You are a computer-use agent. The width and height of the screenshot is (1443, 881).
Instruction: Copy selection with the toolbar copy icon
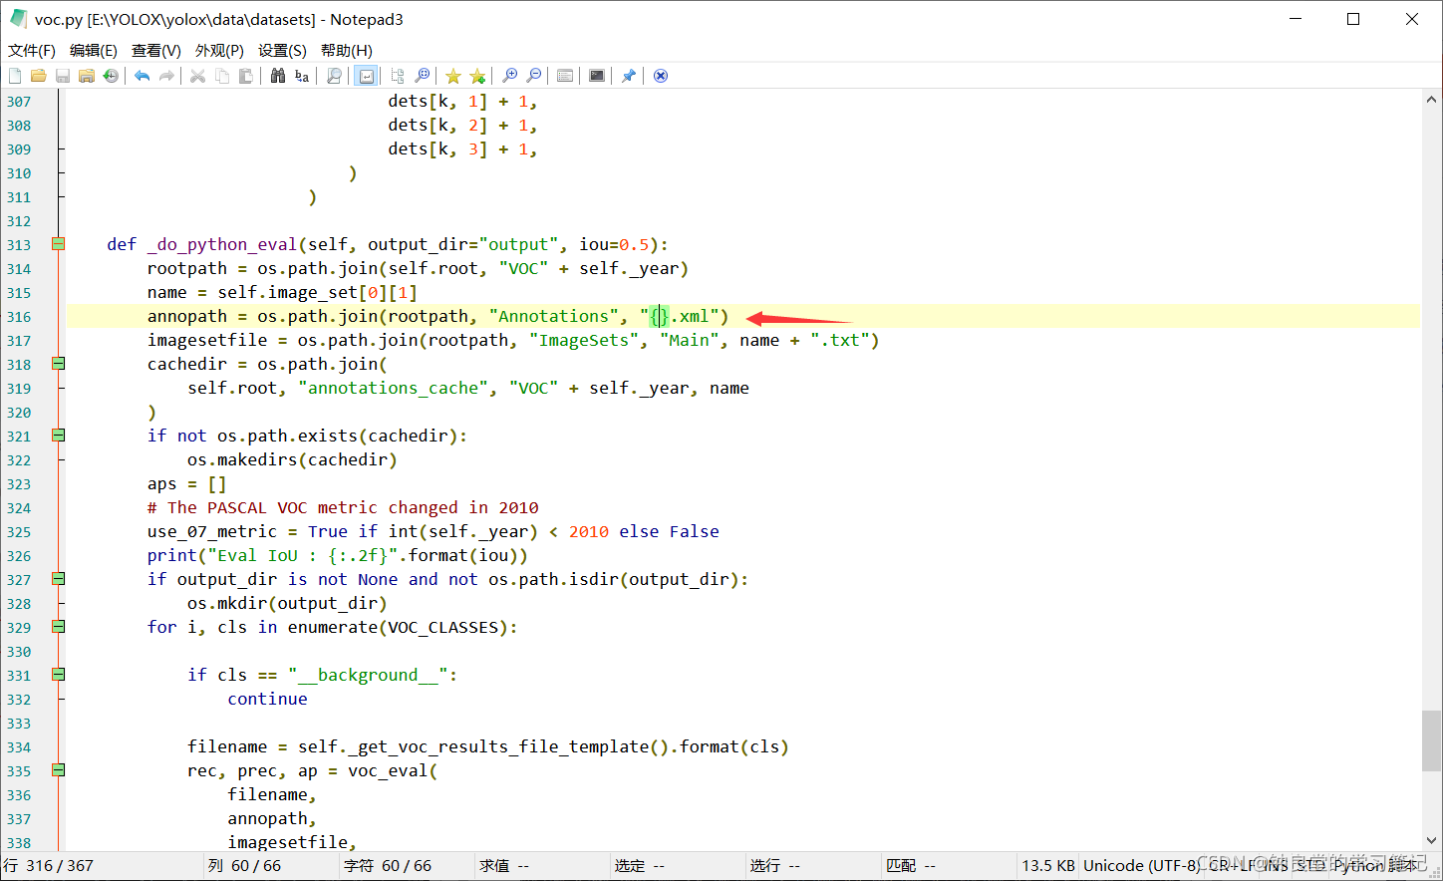click(x=221, y=76)
